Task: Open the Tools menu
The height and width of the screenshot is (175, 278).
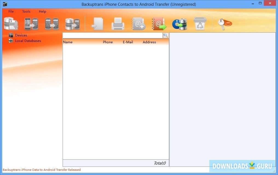Action: [x=26, y=11]
